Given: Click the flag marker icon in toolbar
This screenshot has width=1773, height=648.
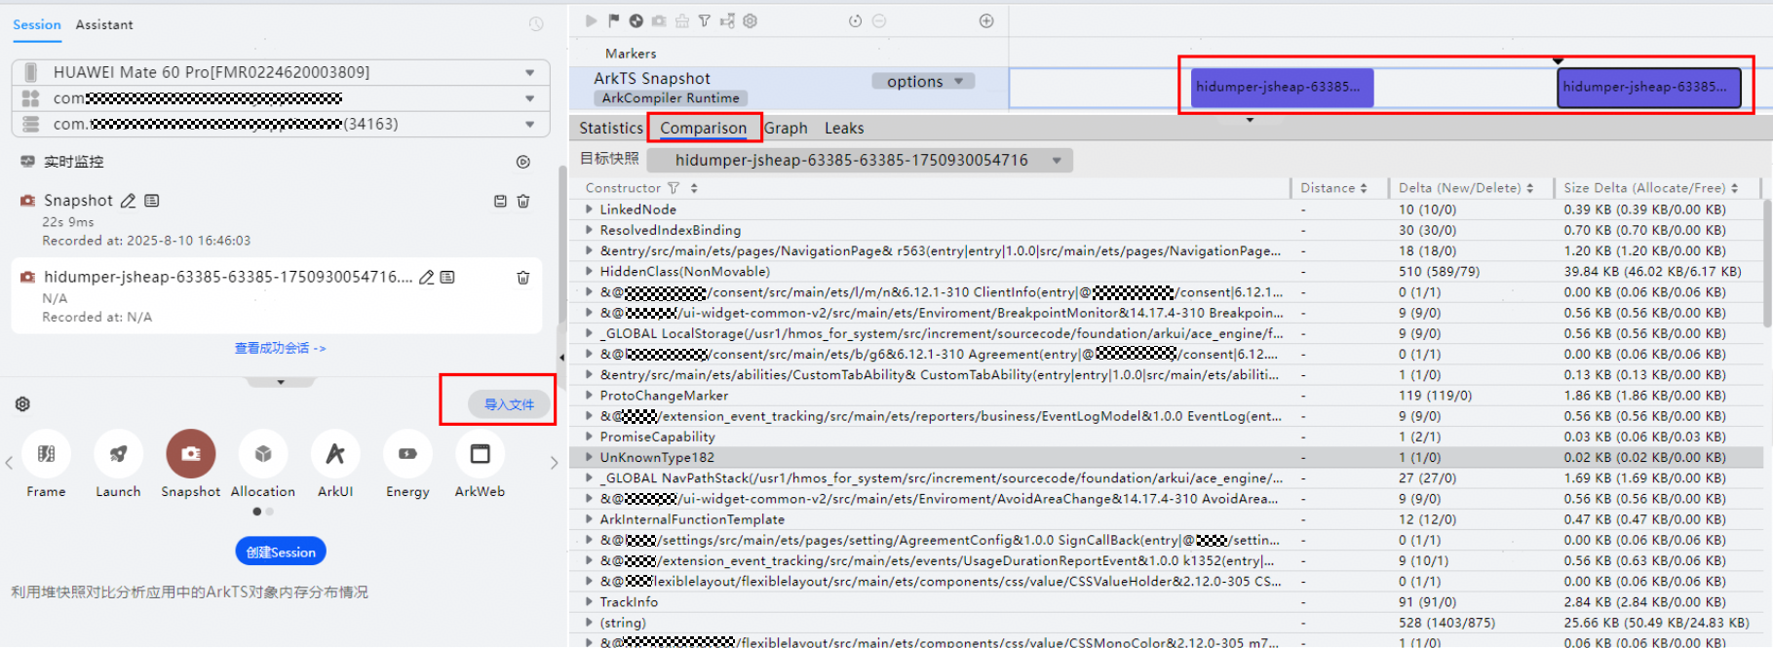Looking at the screenshot, I should [613, 20].
